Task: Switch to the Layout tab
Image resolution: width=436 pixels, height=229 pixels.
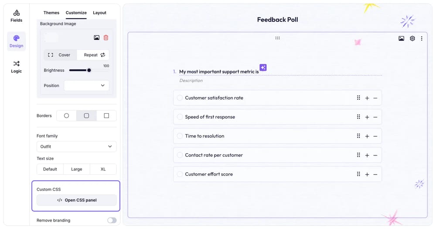Action: 99,13
